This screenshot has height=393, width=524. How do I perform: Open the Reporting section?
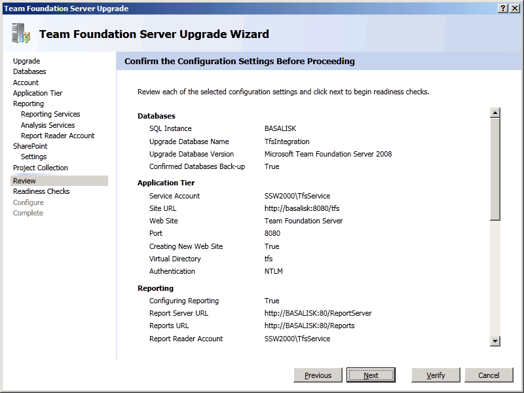[28, 103]
